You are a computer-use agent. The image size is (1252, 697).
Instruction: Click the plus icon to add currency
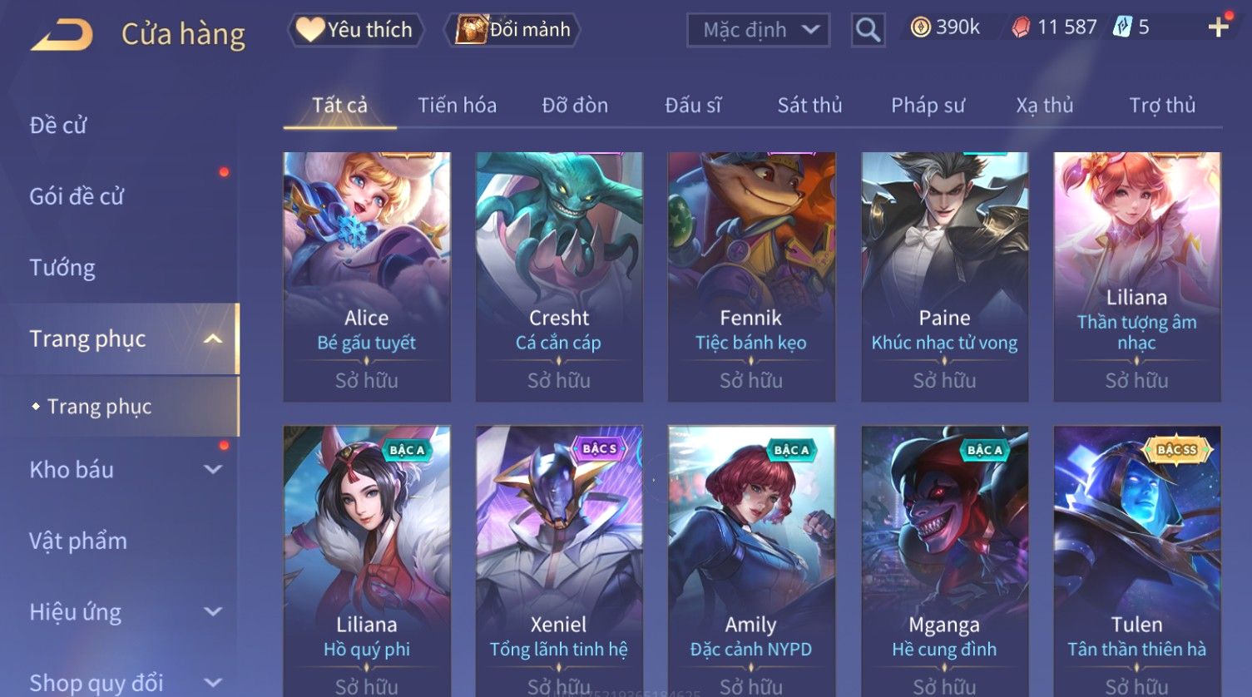pyautogui.click(x=1218, y=27)
